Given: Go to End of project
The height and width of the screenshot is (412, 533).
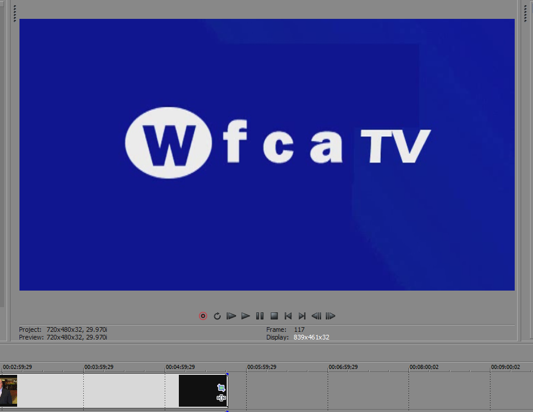Looking at the screenshot, I should point(302,316).
